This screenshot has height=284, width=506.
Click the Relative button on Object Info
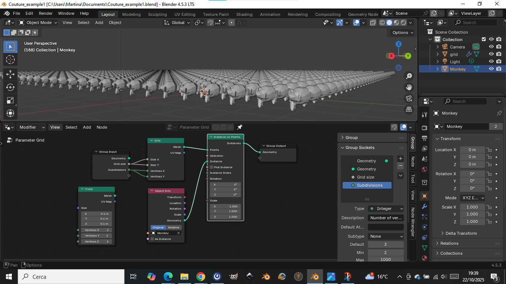point(173,227)
